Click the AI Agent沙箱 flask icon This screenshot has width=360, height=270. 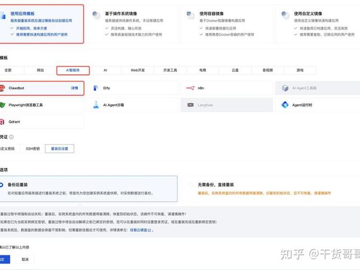pos(96,105)
